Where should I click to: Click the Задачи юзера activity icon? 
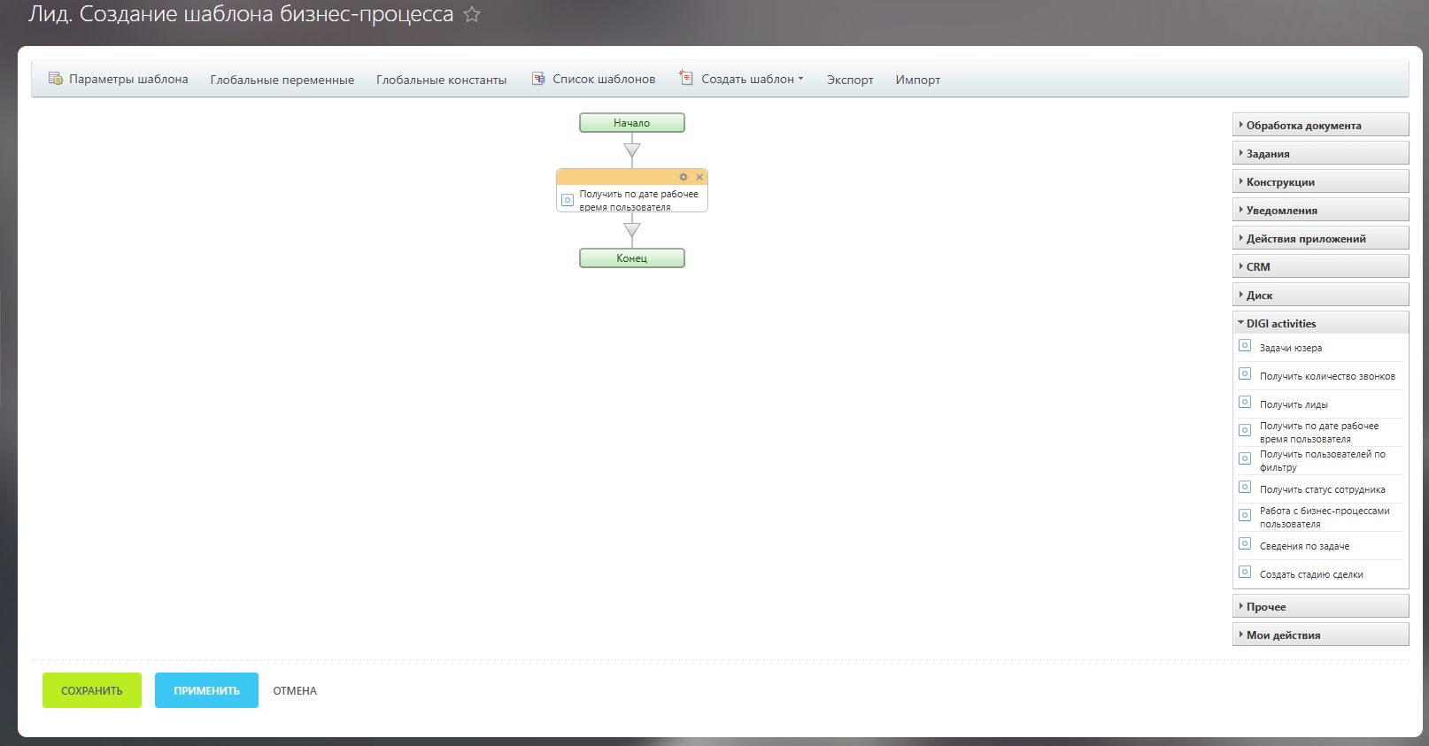(1244, 346)
